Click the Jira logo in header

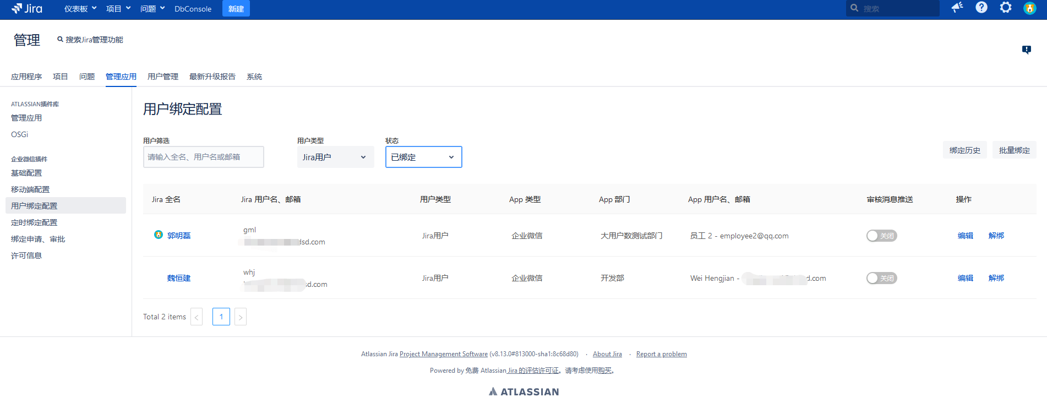[27, 8]
